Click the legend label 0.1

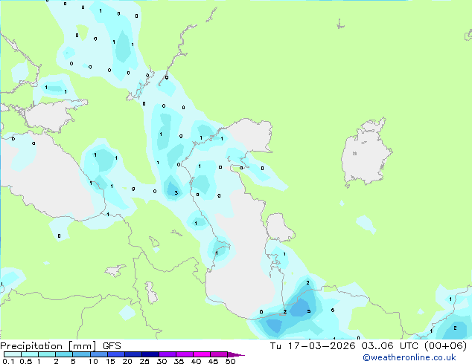[x=8, y=361]
